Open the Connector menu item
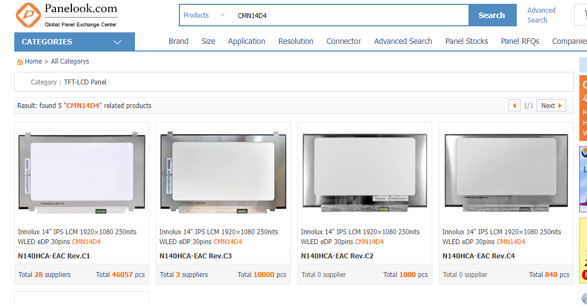The width and height of the screenshot is (587, 305). point(343,41)
